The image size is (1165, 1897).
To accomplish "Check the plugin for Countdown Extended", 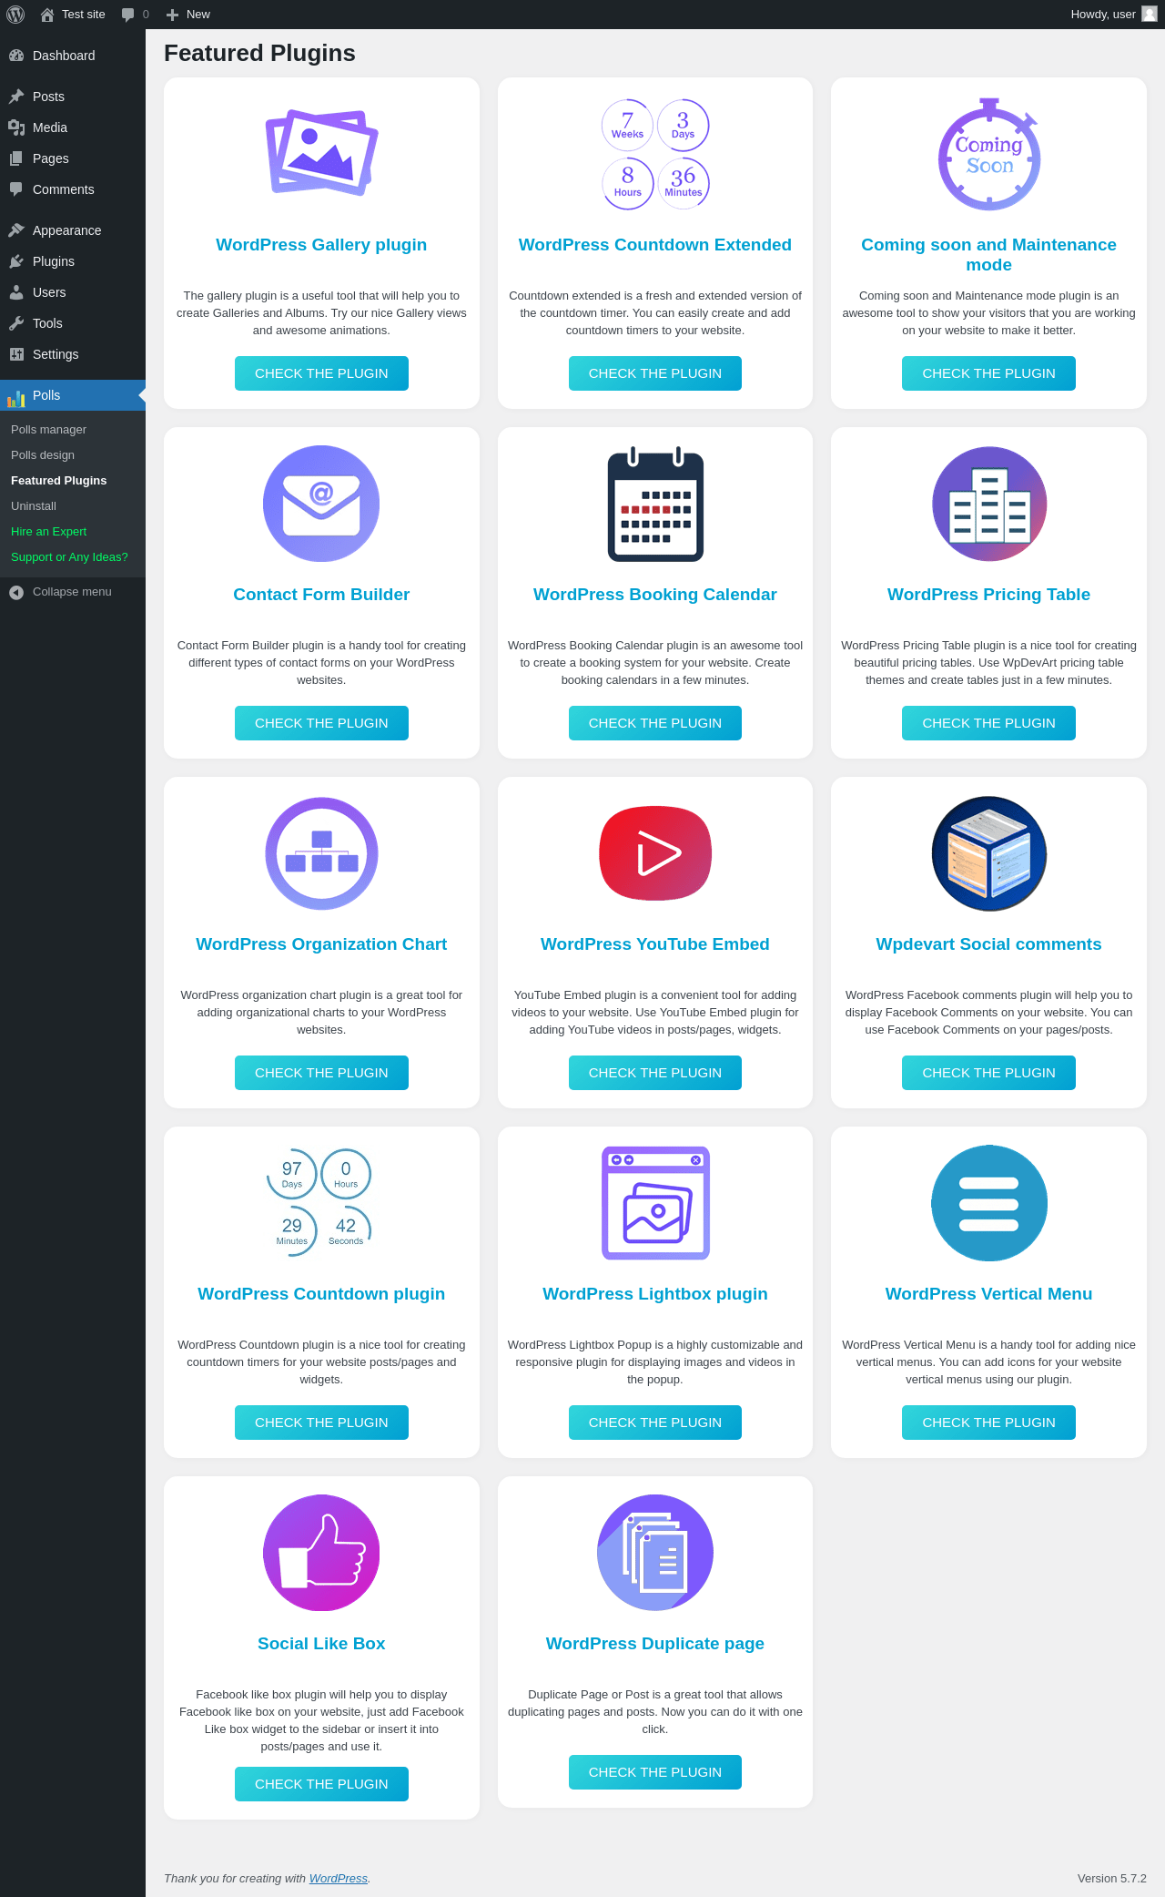I will click(x=655, y=373).
